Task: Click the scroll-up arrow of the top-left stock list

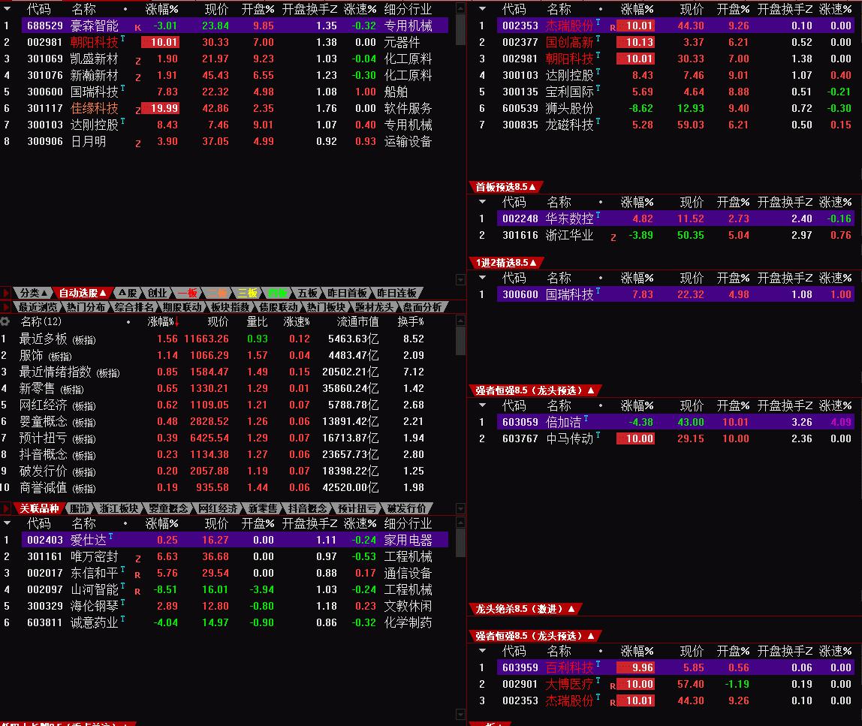Action: 461,9
